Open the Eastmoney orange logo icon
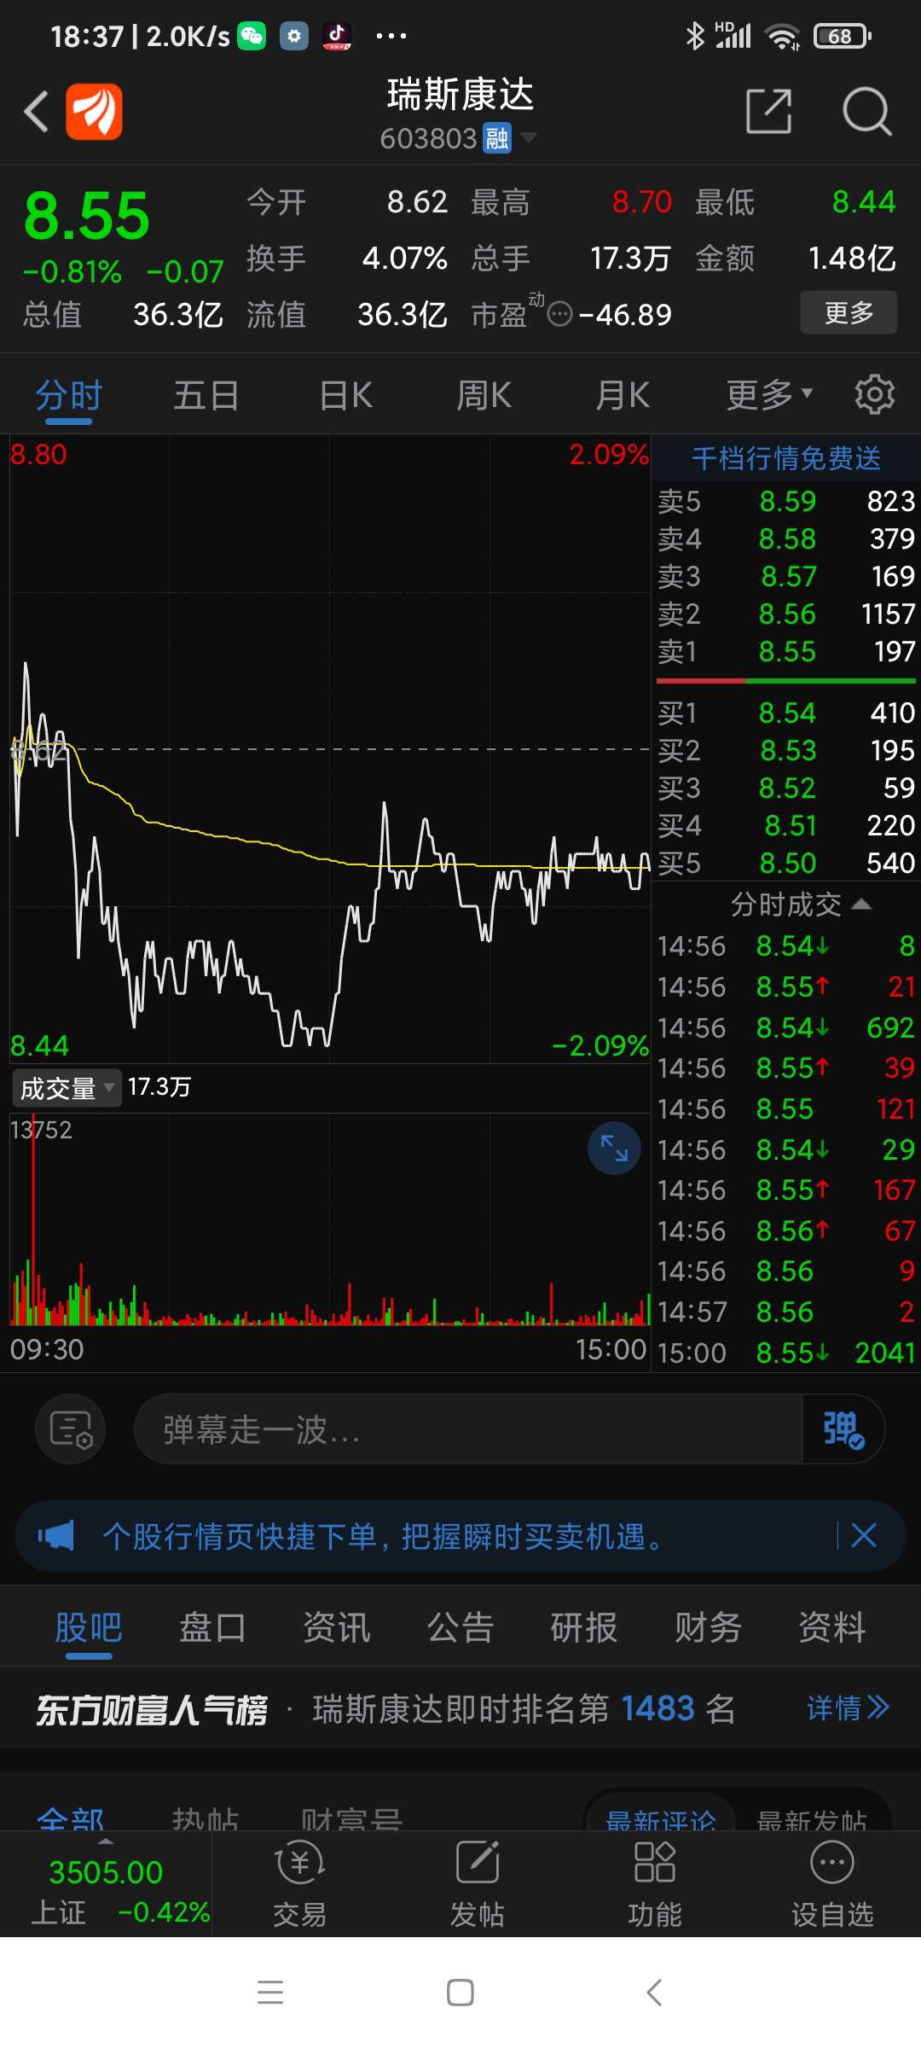 (x=95, y=112)
